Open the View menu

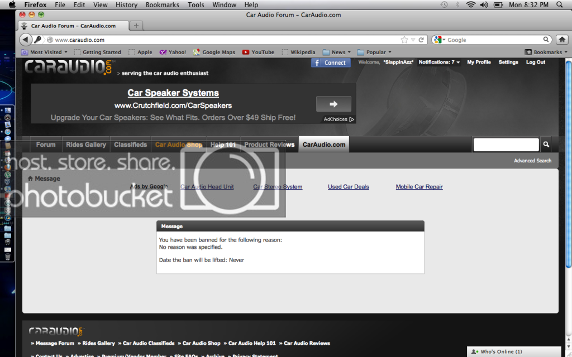point(101,4)
